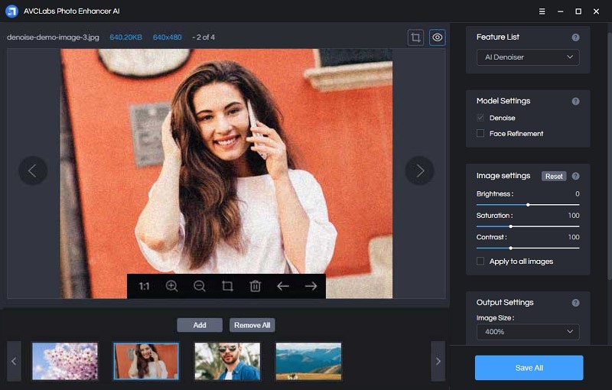
Task: Adjust the Brightness slider
Action: (528, 205)
